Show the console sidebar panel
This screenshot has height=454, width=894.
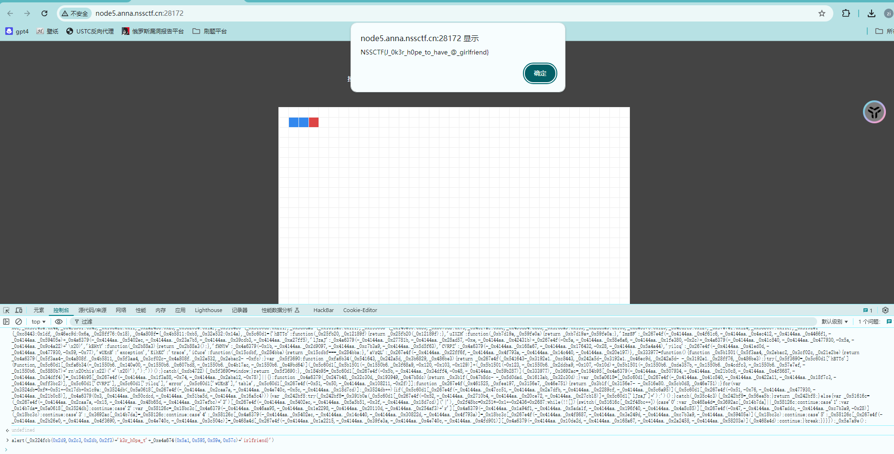click(6, 322)
